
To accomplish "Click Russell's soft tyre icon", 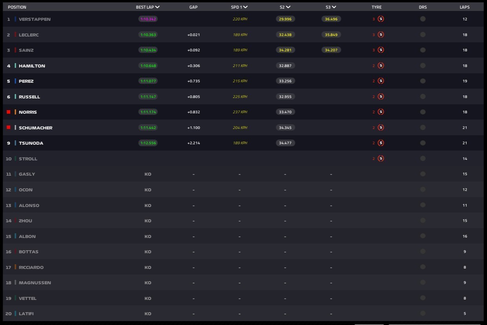I will click(x=381, y=96).
